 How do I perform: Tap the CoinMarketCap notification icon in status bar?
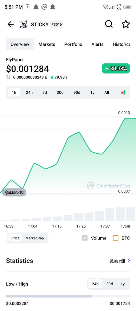[x=44, y=7]
